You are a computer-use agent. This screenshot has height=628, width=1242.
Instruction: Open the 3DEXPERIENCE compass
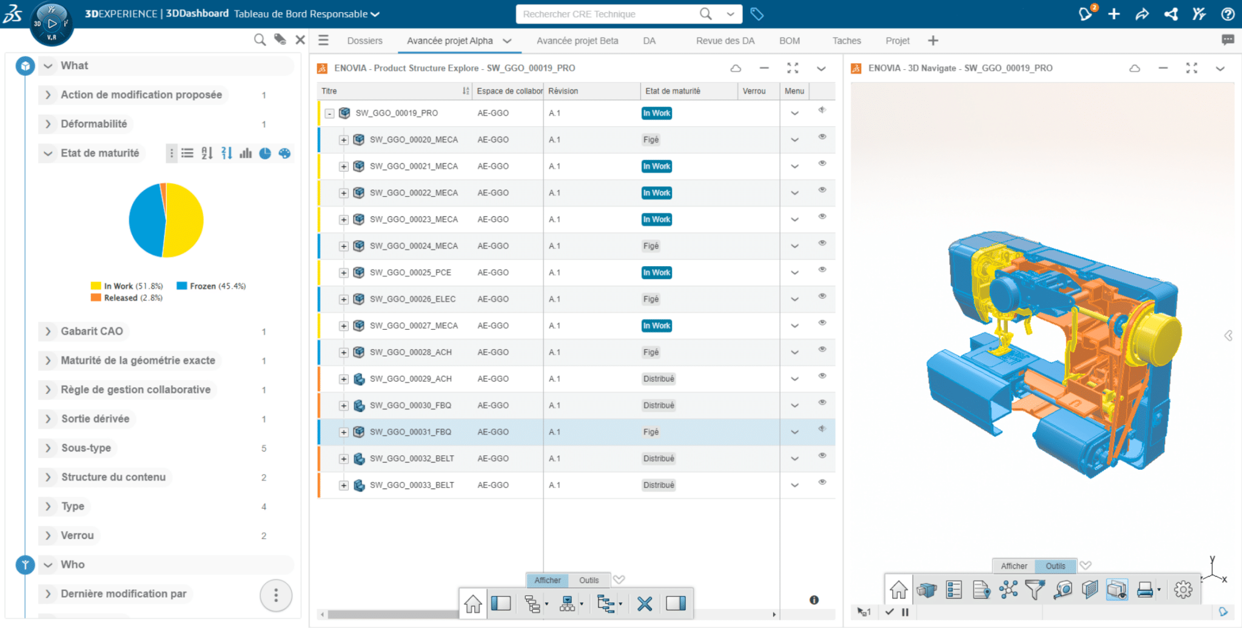[x=52, y=24]
